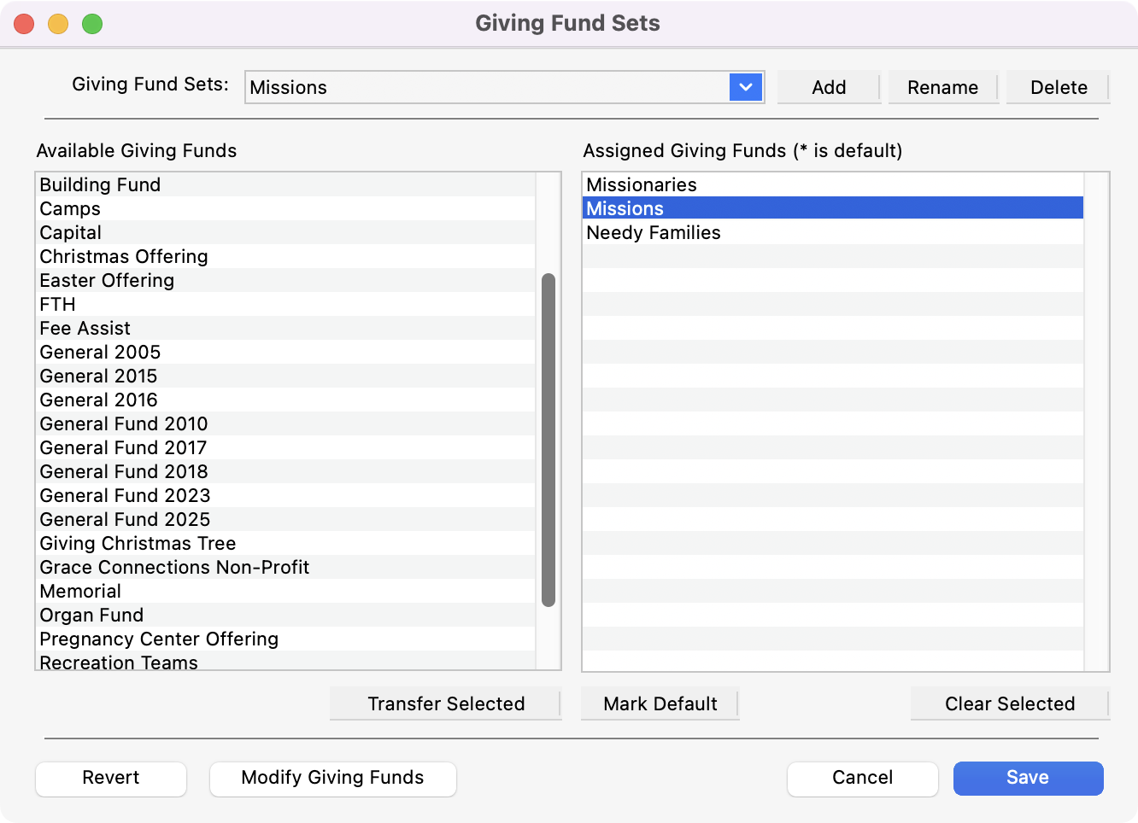Image resolution: width=1138 pixels, height=823 pixels.
Task: Click the Add button
Action: [828, 87]
